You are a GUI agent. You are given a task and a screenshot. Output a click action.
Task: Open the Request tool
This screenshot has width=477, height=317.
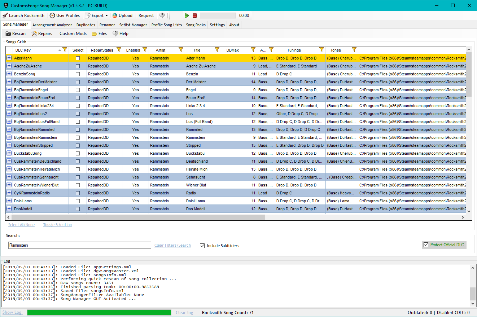pyautogui.click(x=146, y=16)
